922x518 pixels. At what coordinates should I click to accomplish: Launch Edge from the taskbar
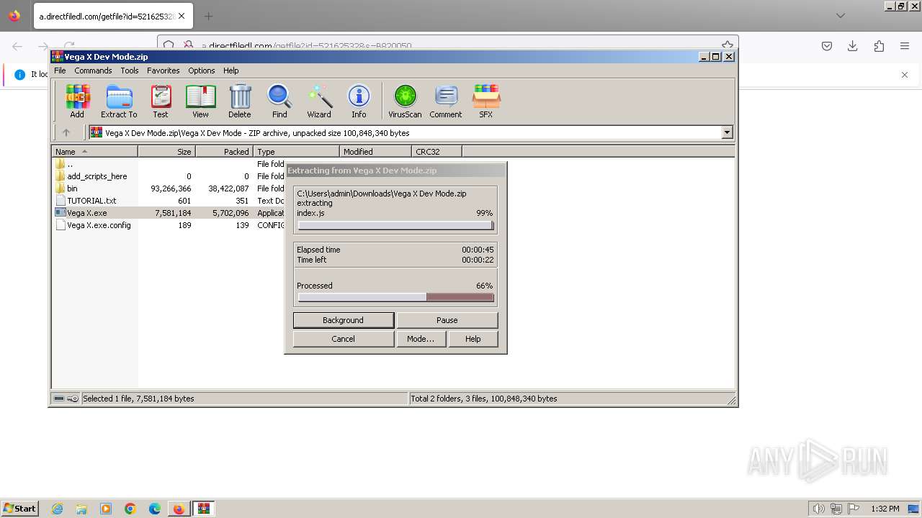click(155, 509)
